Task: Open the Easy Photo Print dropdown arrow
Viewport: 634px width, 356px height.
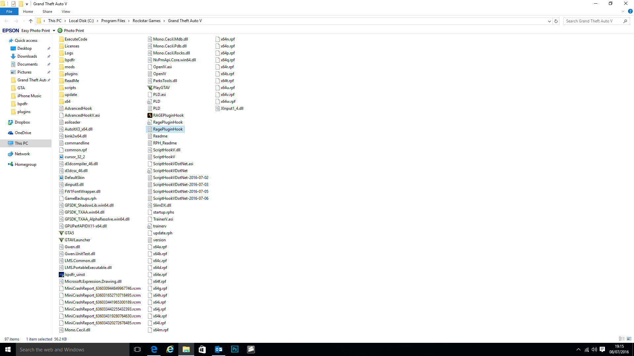Action: [54, 31]
